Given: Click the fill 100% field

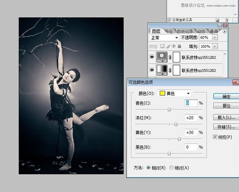Looking at the screenshot, I should [206, 46].
